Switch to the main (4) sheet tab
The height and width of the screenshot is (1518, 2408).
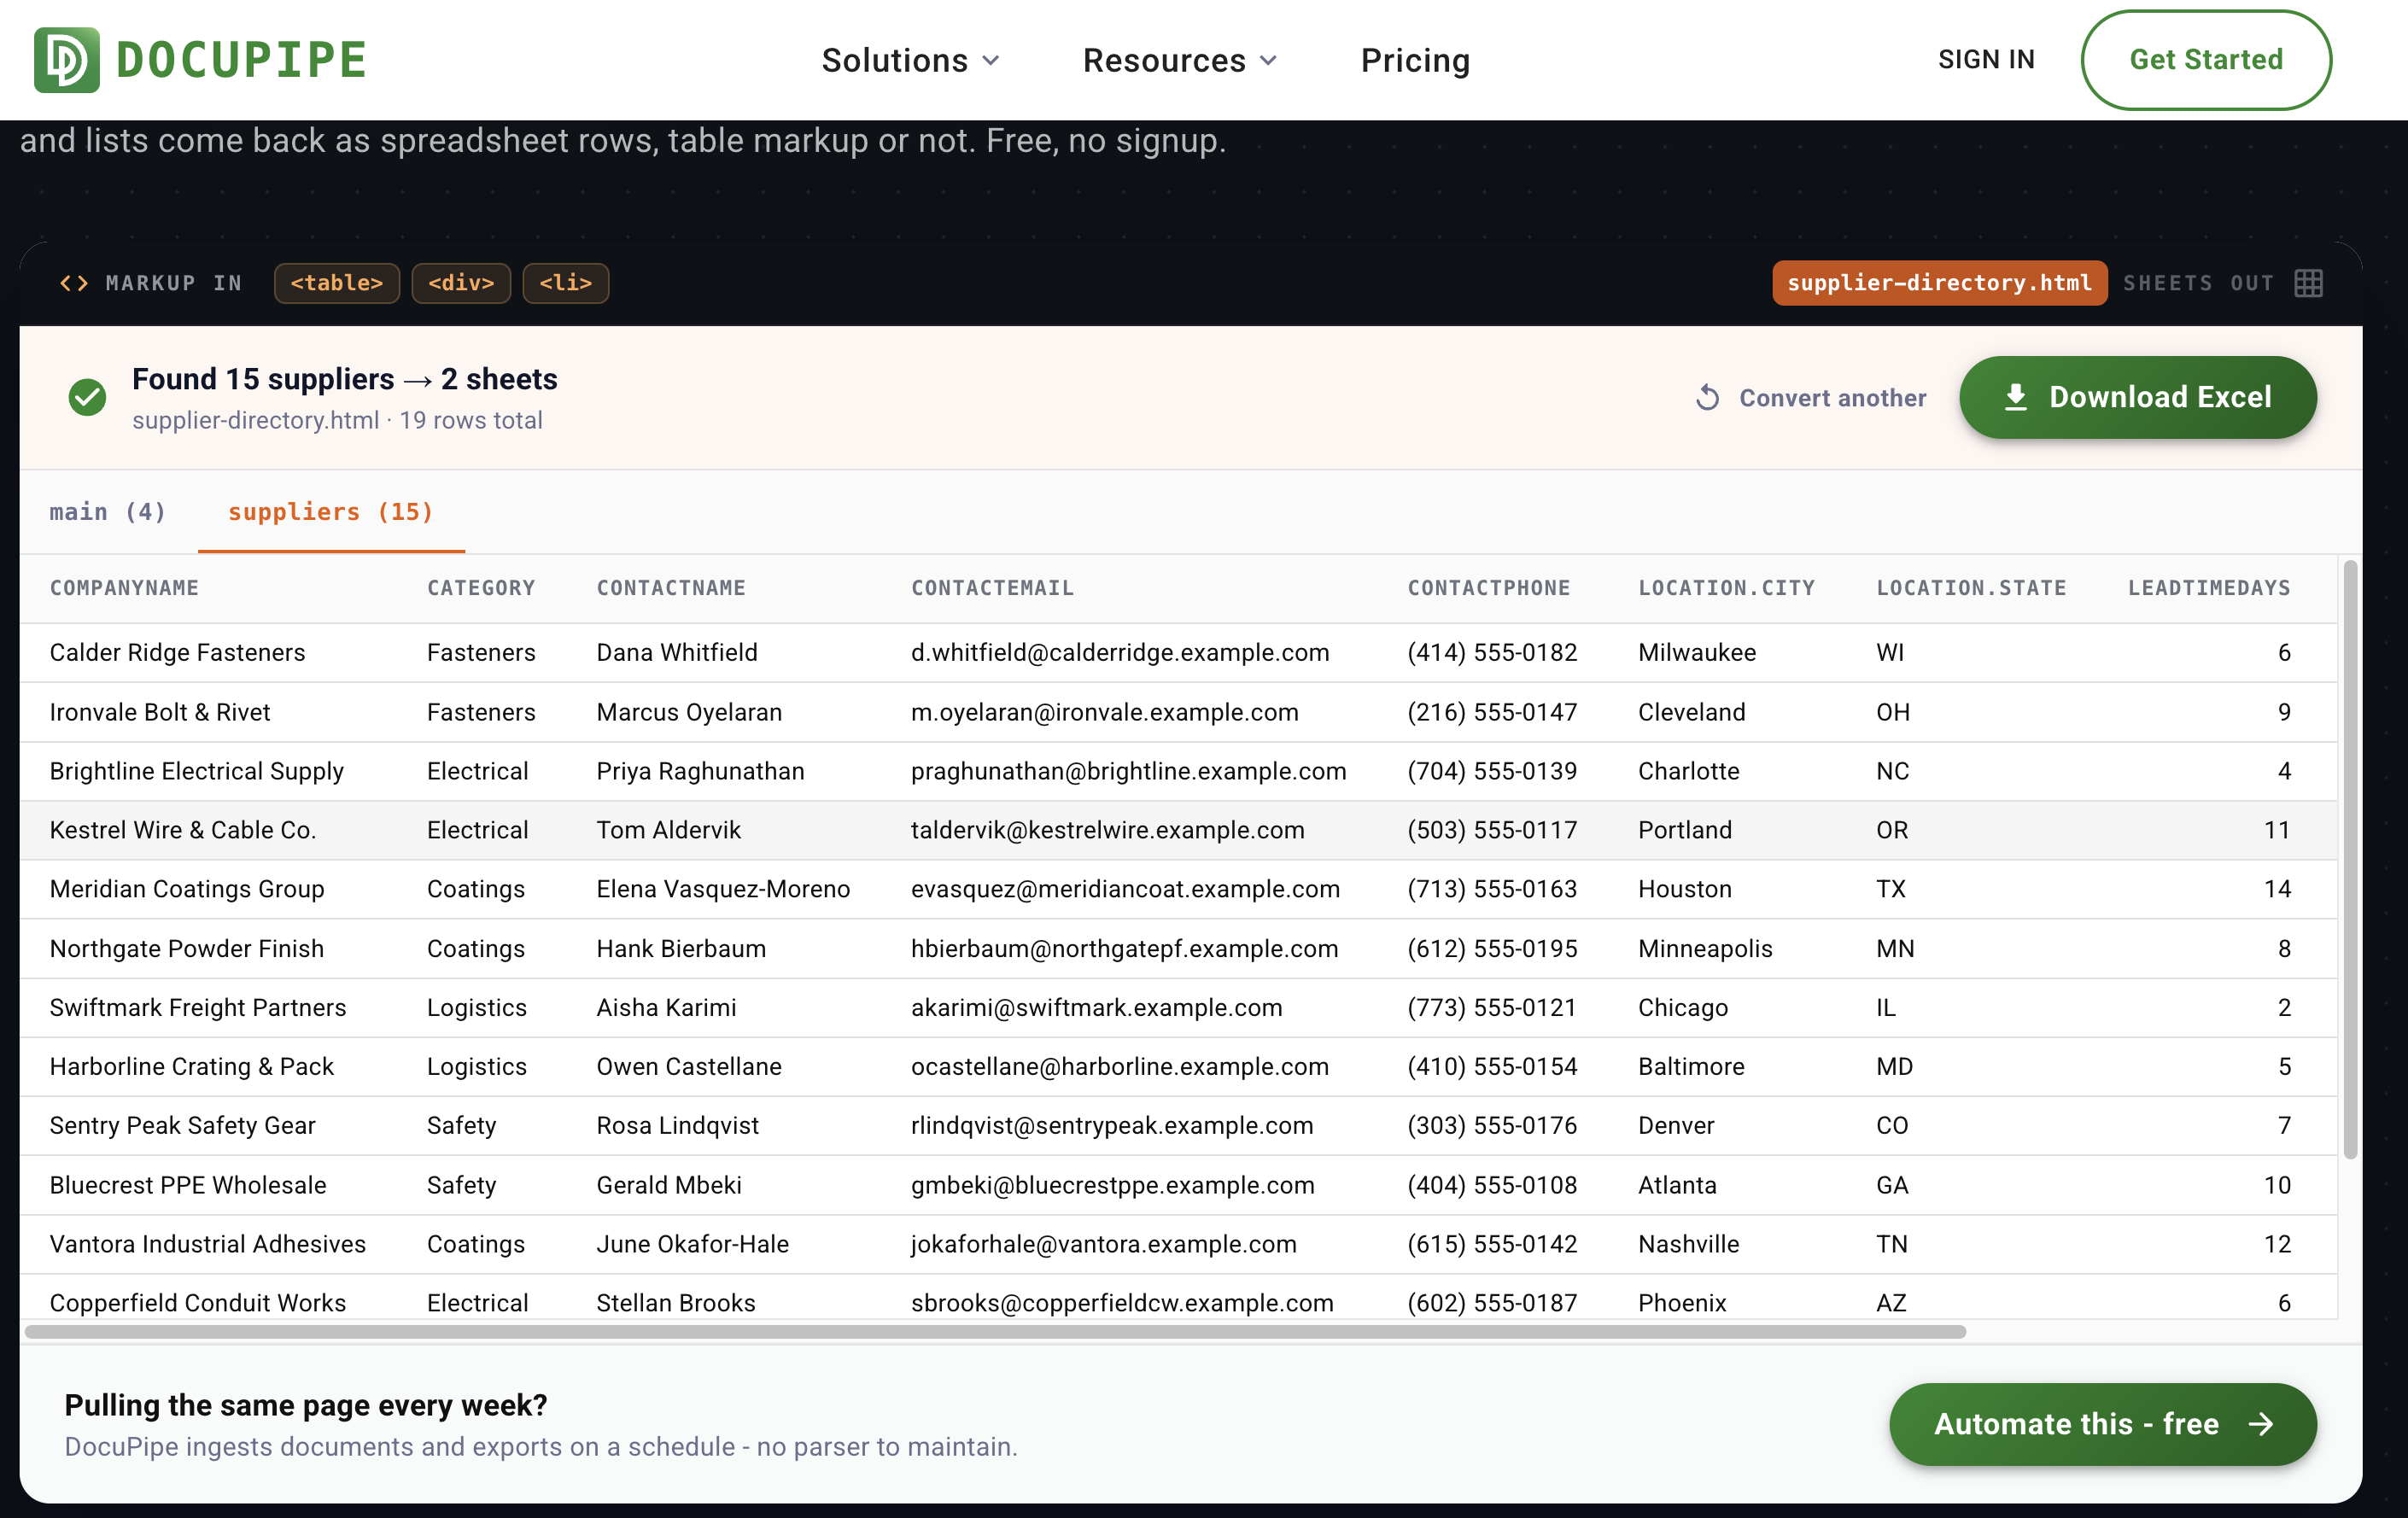pos(108,512)
